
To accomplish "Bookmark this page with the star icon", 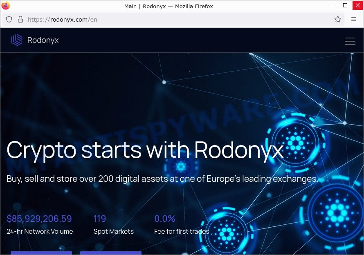I will point(338,19).
